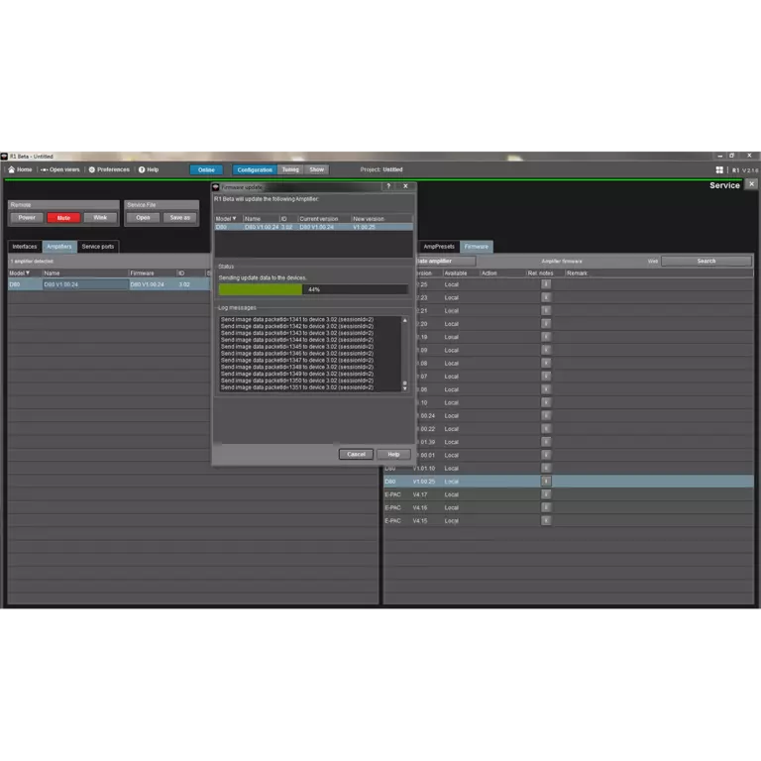Open release notes for D80 V1.00.25
This screenshot has height=761, width=761.
546,481
